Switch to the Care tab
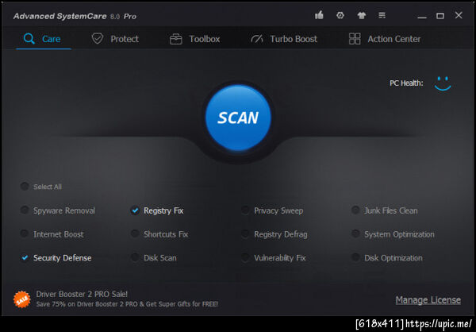 pos(42,39)
